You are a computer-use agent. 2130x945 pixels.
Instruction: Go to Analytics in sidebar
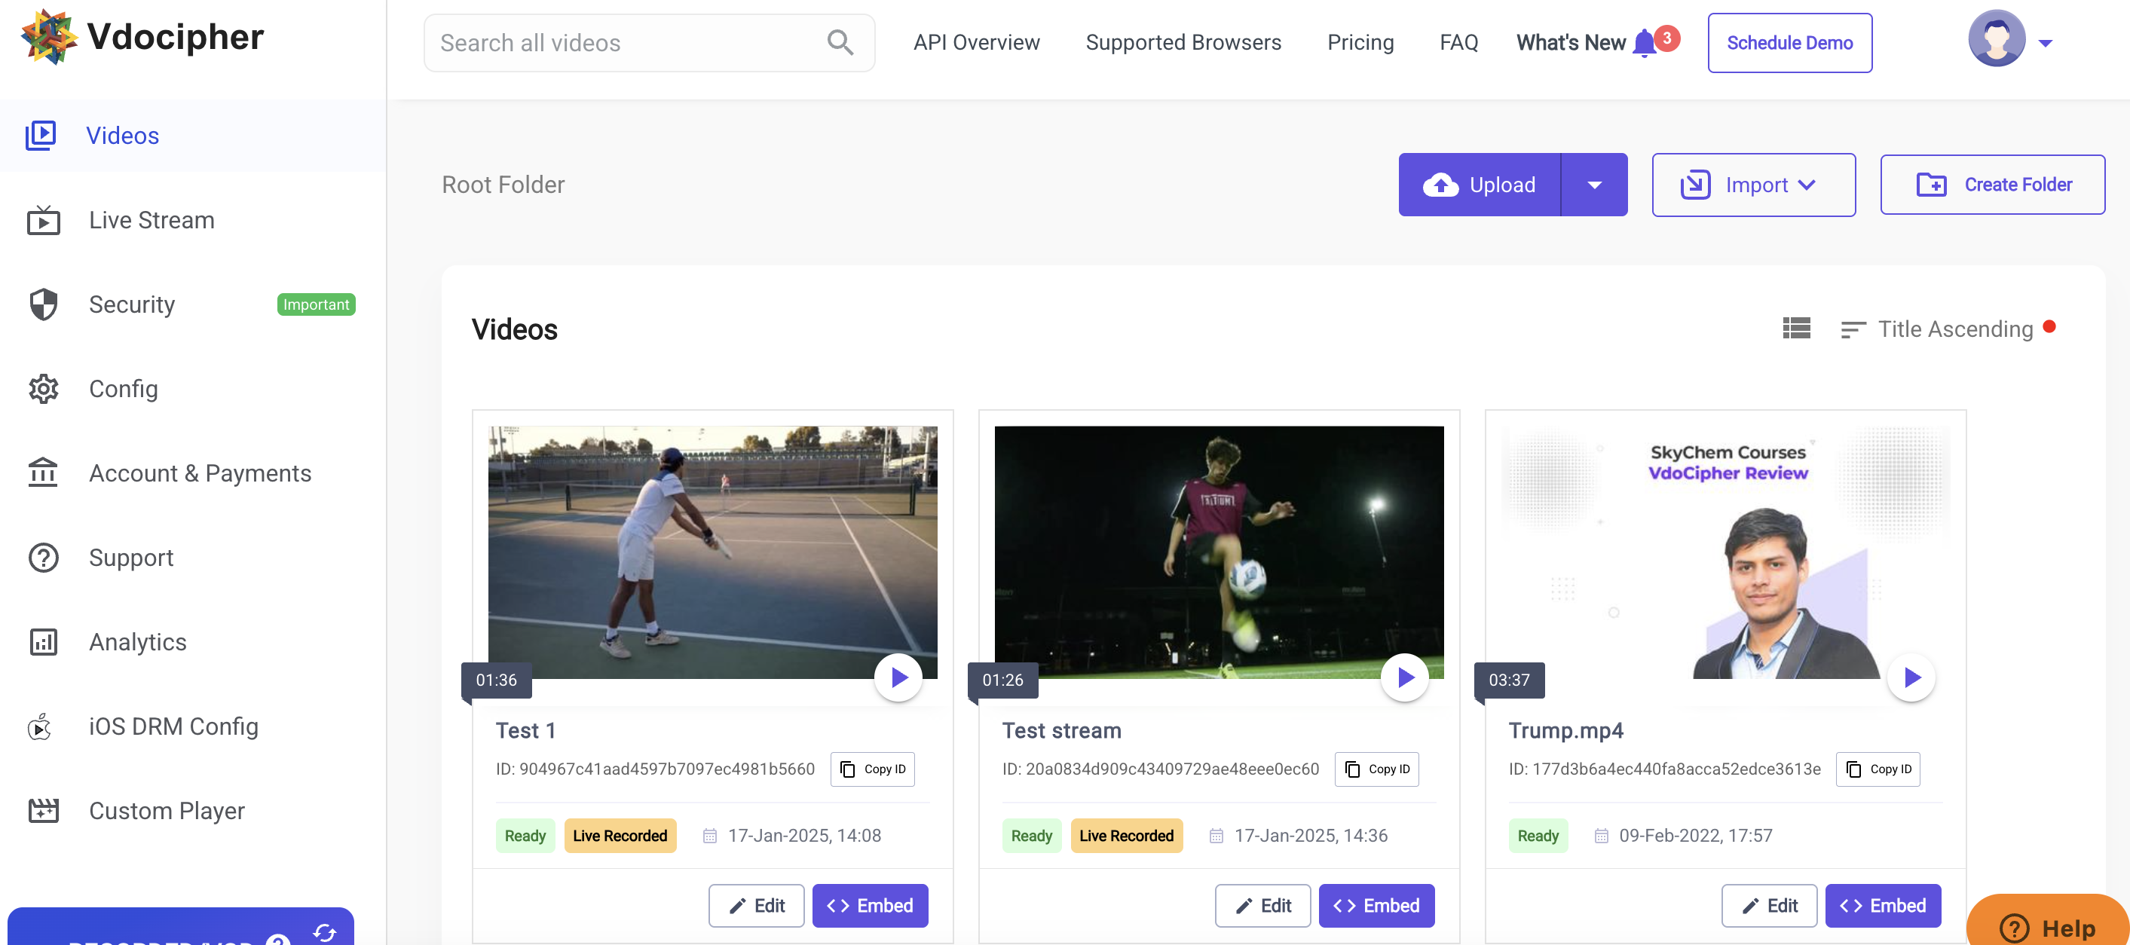click(x=137, y=641)
